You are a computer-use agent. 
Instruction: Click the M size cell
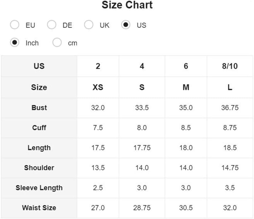point(186,87)
